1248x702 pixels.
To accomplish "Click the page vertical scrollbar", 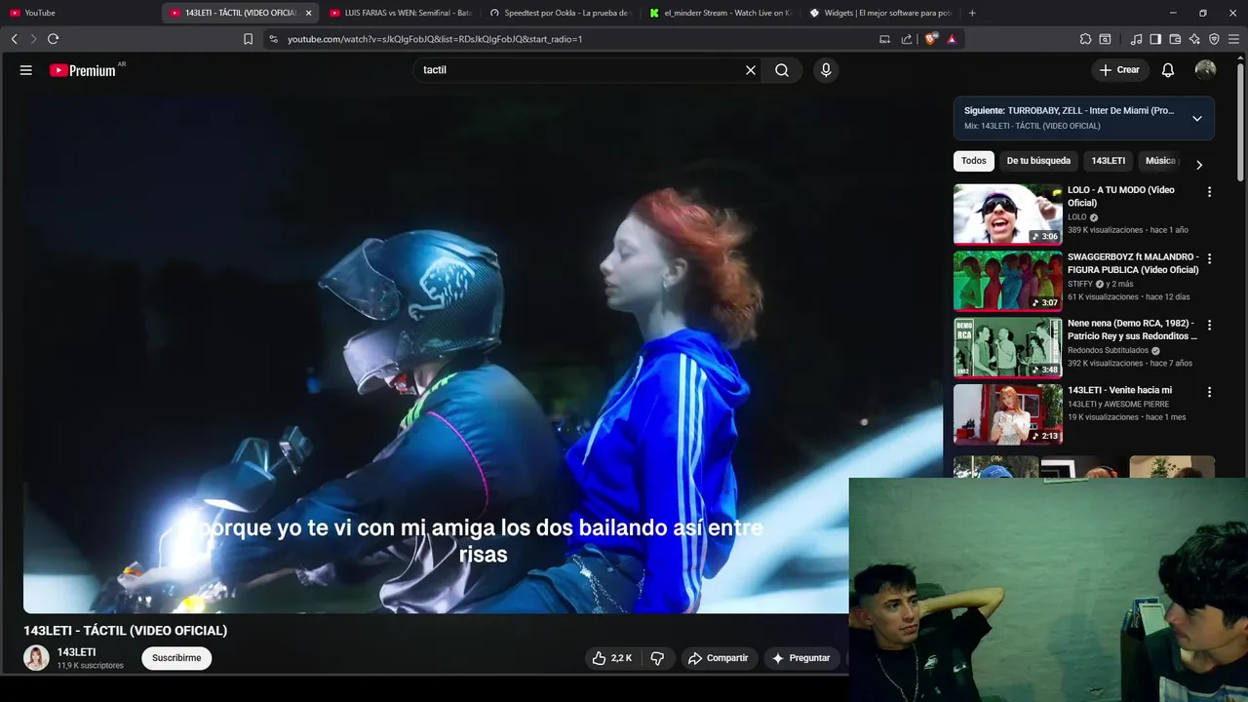I will pyautogui.click(x=1240, y=122).
